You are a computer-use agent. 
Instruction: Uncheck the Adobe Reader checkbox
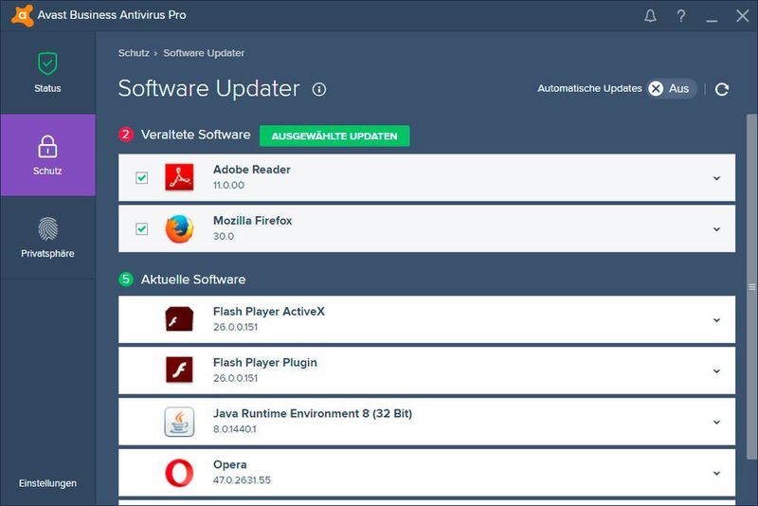[x=141, y=178]
